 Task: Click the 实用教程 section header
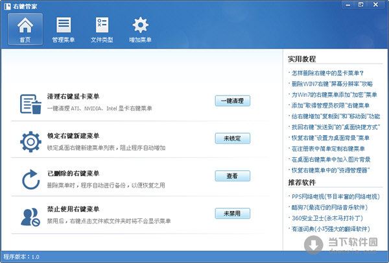click(x=302, y=59)
